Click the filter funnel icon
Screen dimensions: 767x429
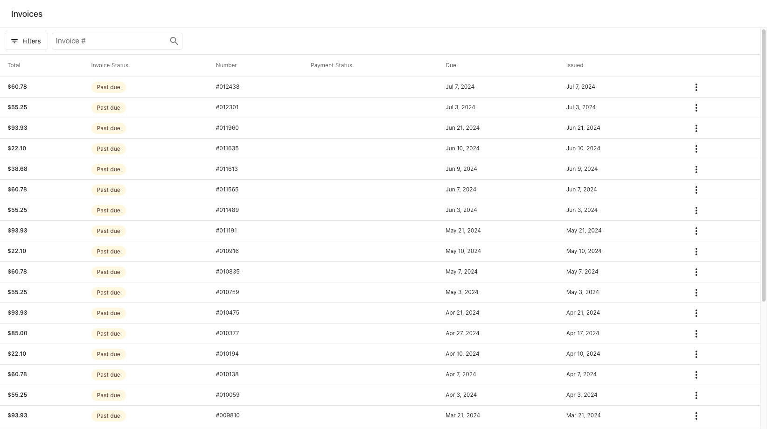click(x=14, y=41)
